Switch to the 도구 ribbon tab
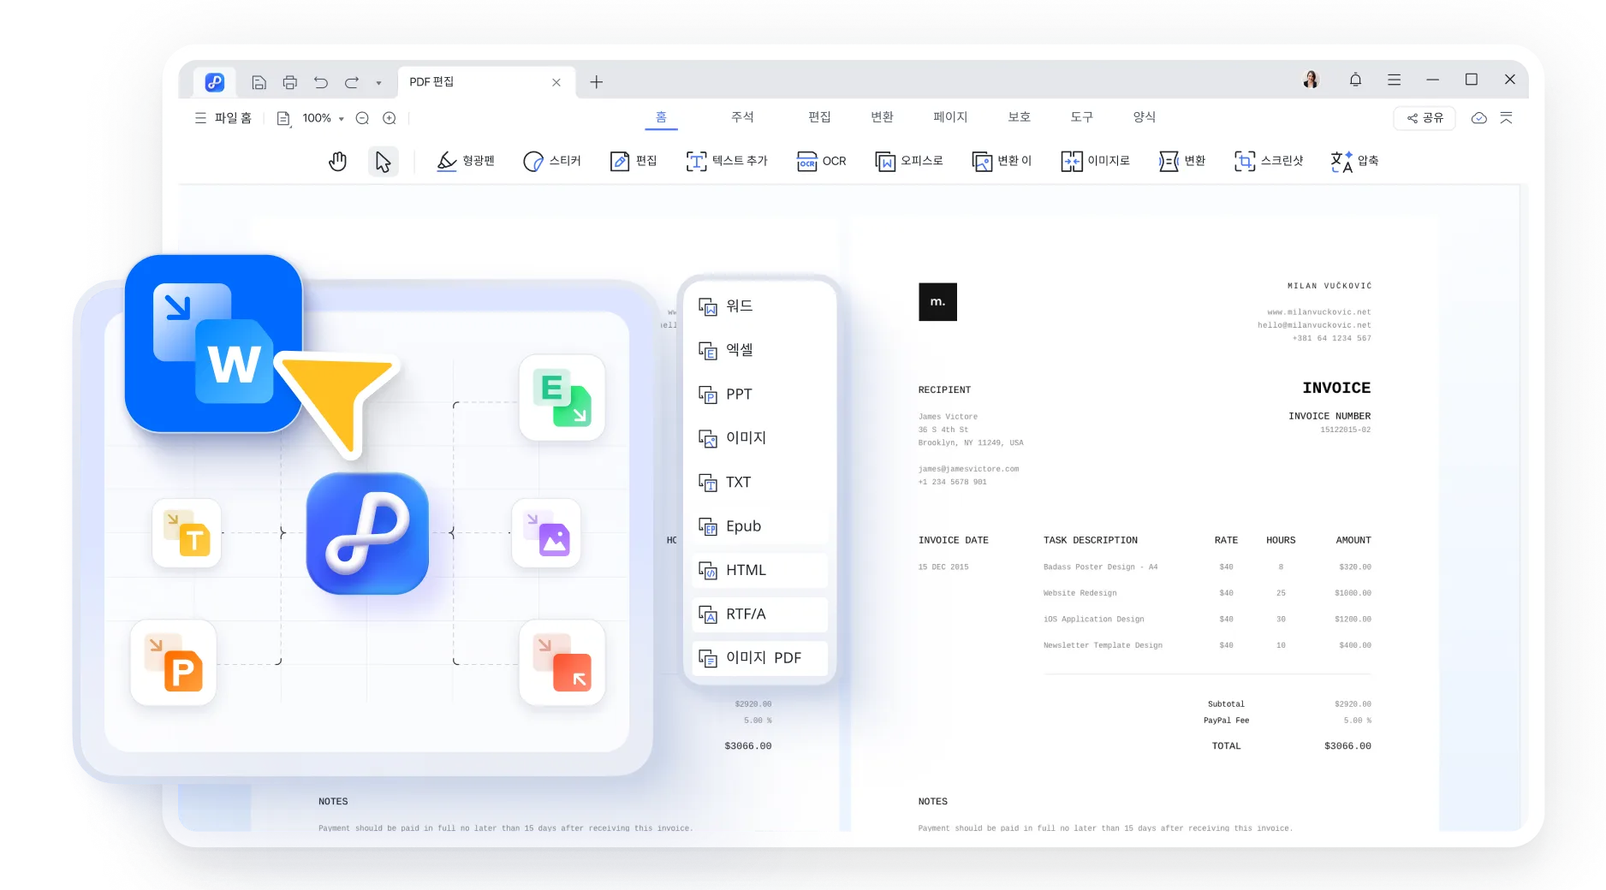The height and width of the screenshot is (890, 1606). [x=1081, y=117]
